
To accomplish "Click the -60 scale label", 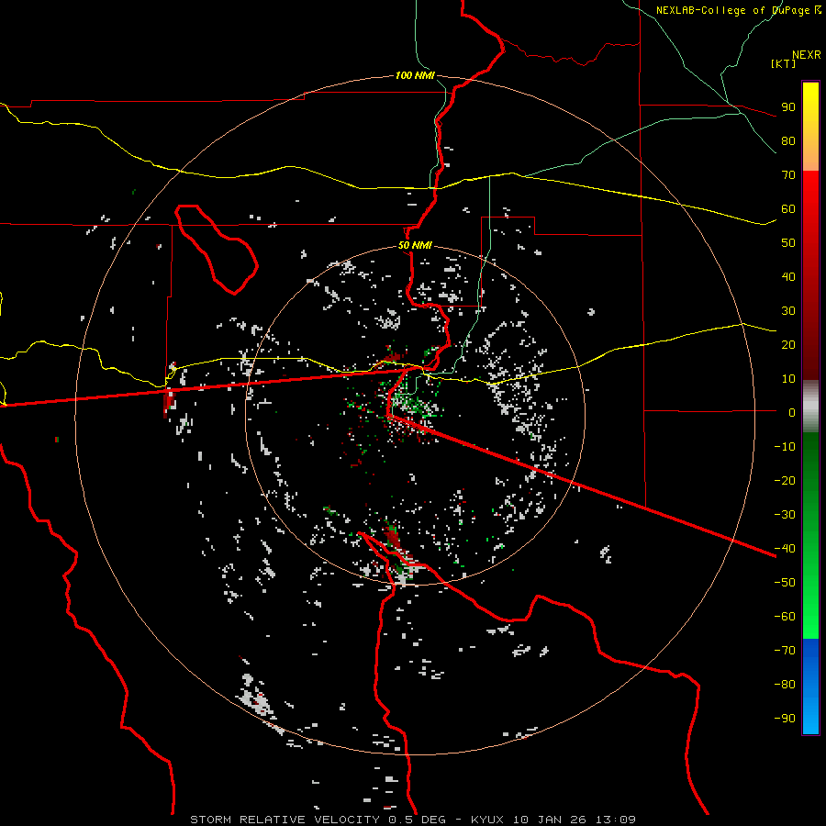I will click(785, 617).
